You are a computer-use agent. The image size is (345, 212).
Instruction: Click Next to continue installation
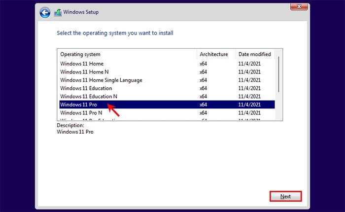(x=285, y=196)
